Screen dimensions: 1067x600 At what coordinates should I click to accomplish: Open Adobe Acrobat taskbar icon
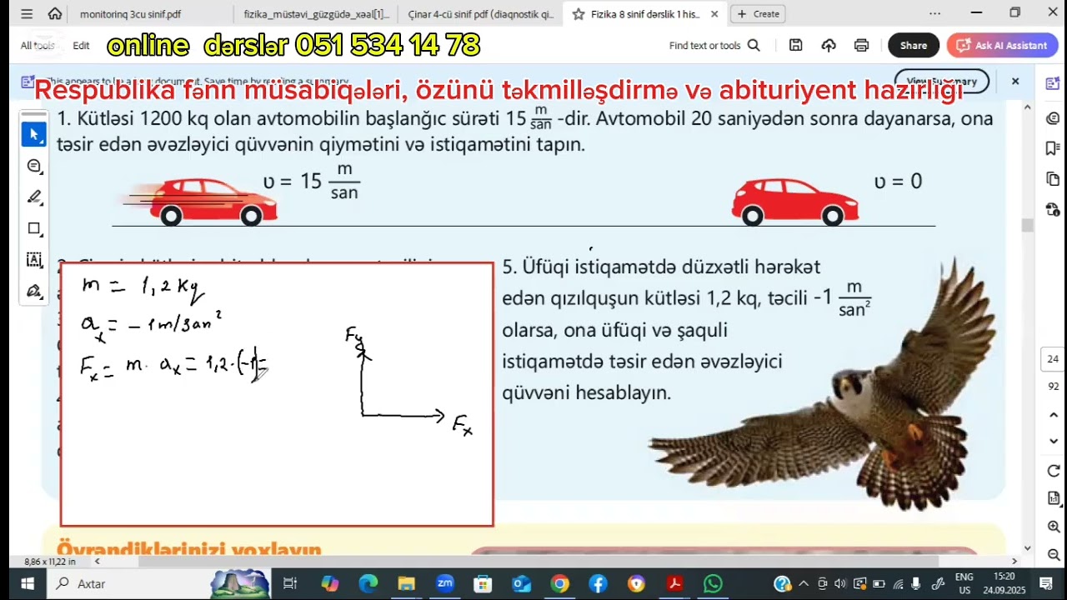pos(674,583)
